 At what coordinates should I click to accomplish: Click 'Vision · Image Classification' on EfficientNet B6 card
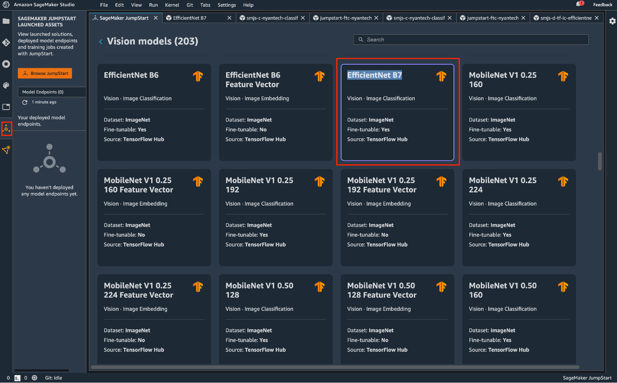point(138,99)
